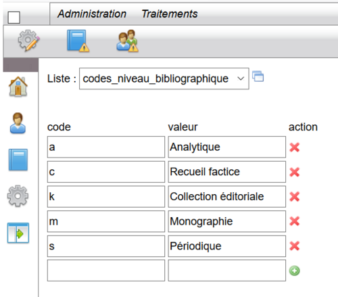Delete the Analytique row
Viewport: 338px width, 297px height.
[x=295, y=147]
